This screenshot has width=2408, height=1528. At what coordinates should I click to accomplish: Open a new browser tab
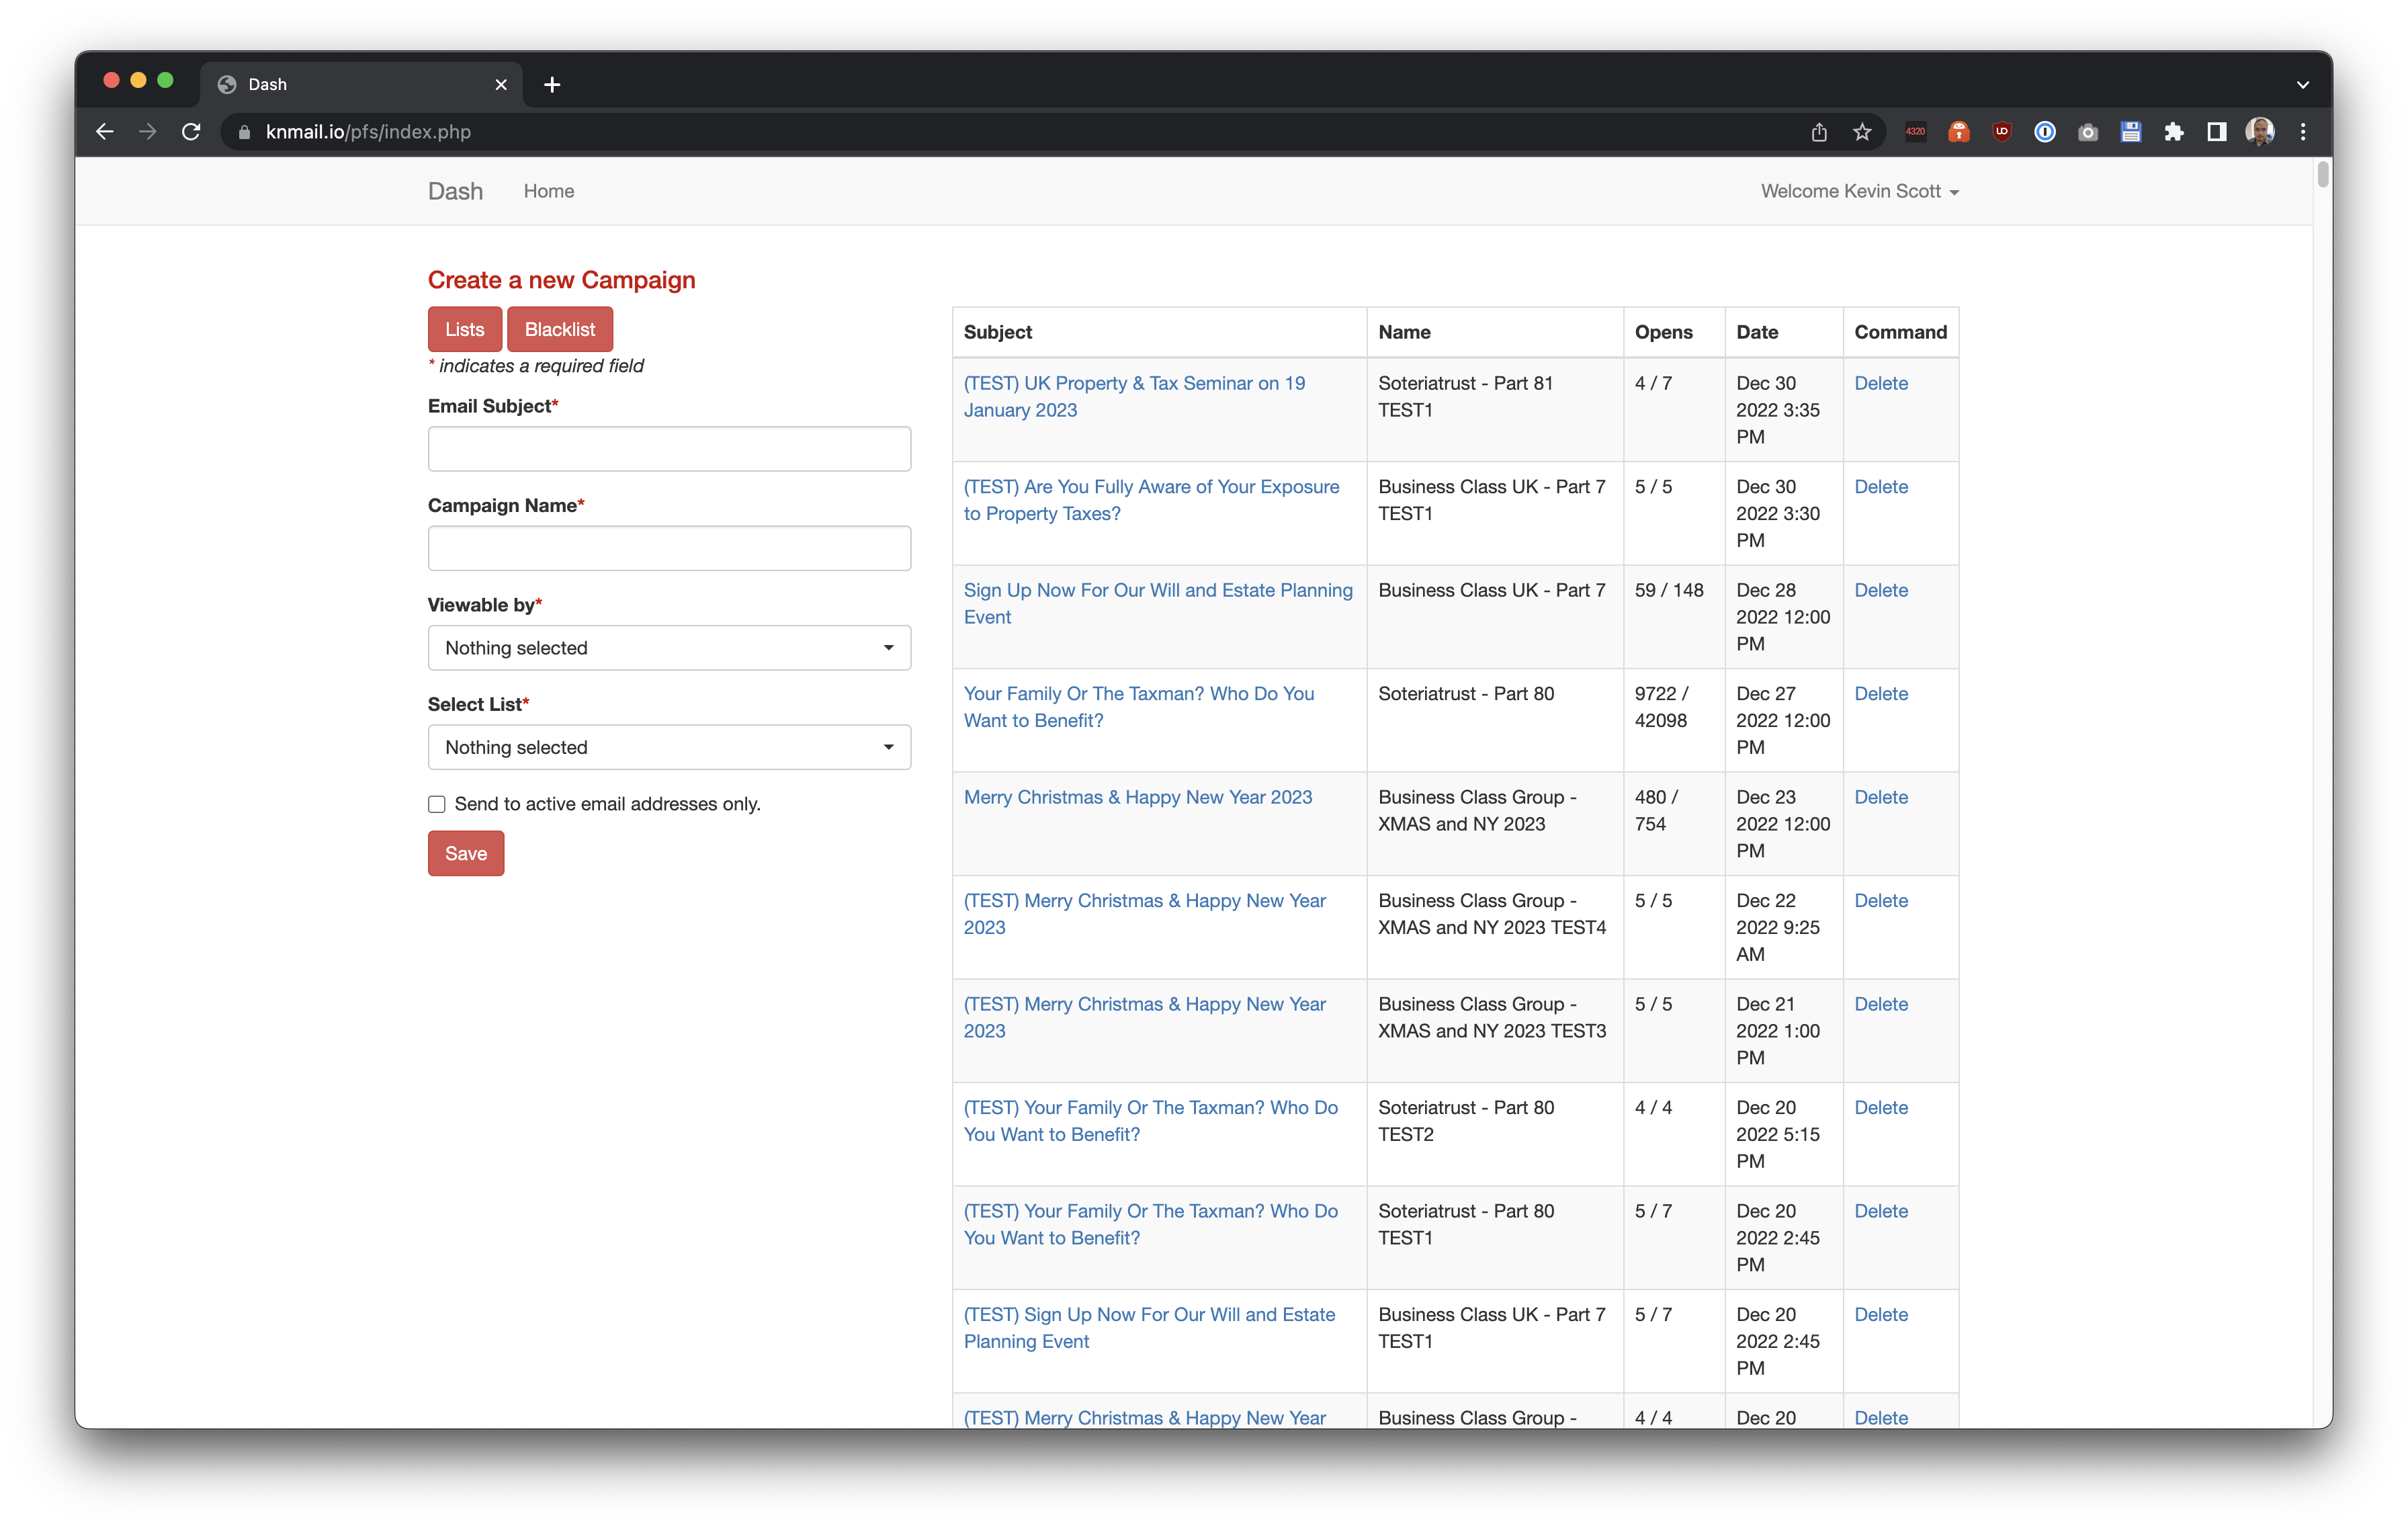552,85
